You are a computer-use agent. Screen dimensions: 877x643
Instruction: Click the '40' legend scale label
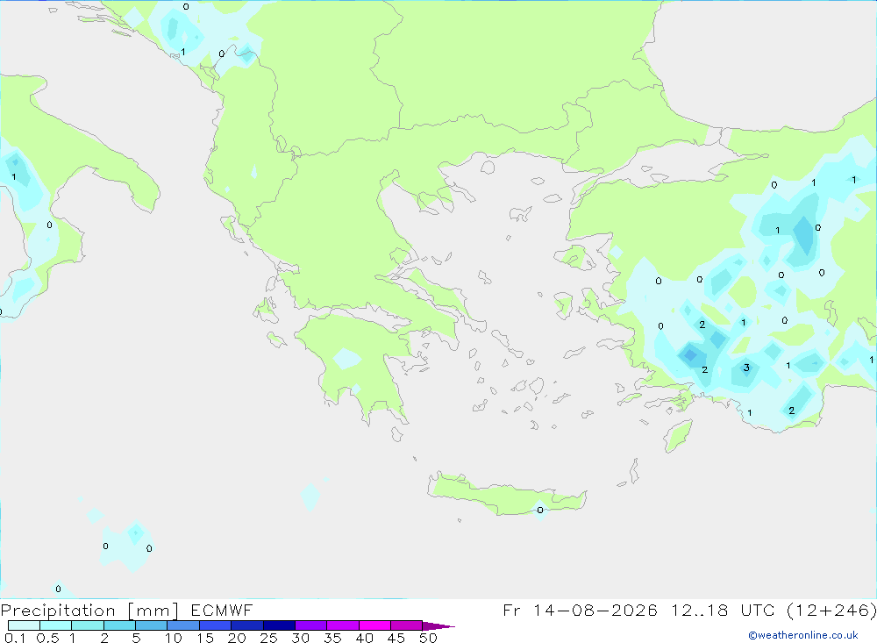(365, 638)
